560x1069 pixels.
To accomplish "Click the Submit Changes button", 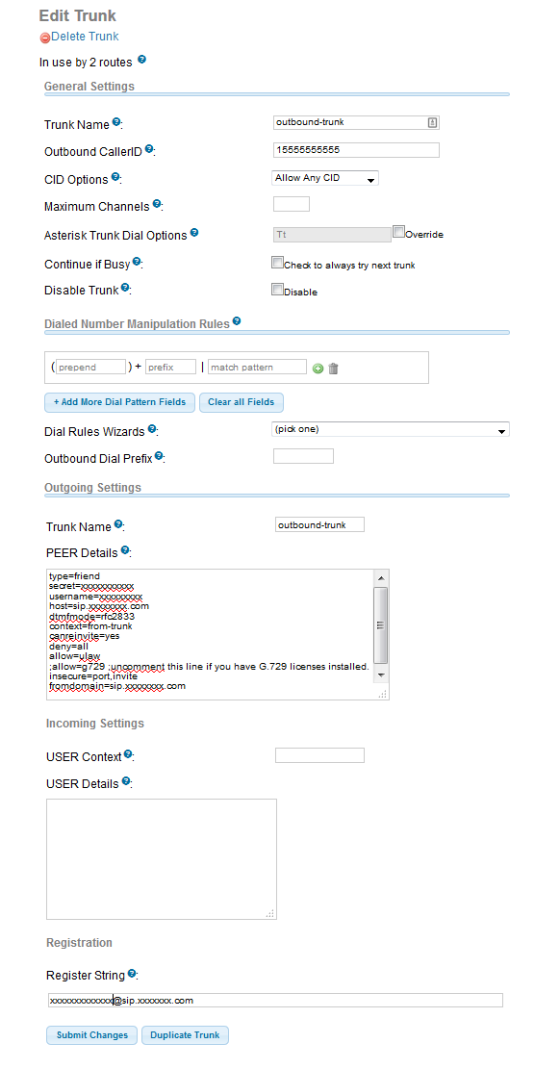I will tap(92, 1035).
